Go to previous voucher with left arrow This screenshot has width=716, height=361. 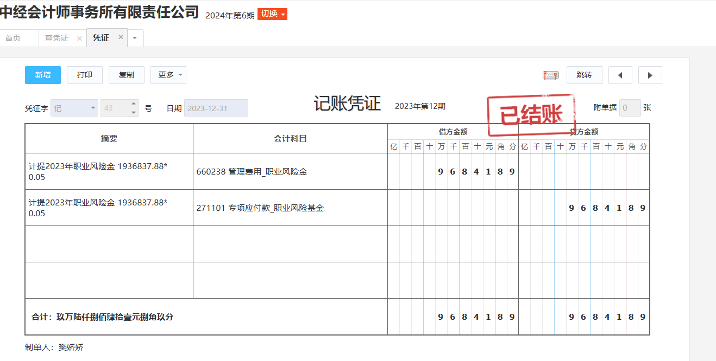[x=620, y=75]
